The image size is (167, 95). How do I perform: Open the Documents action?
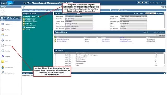click(6, 46)
